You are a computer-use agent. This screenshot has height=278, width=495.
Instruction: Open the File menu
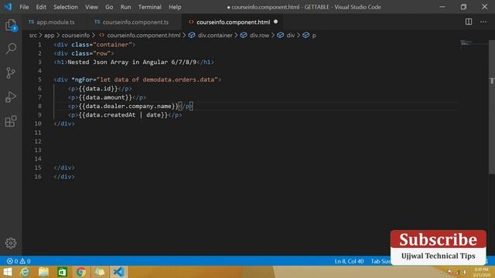coord(24,7)
